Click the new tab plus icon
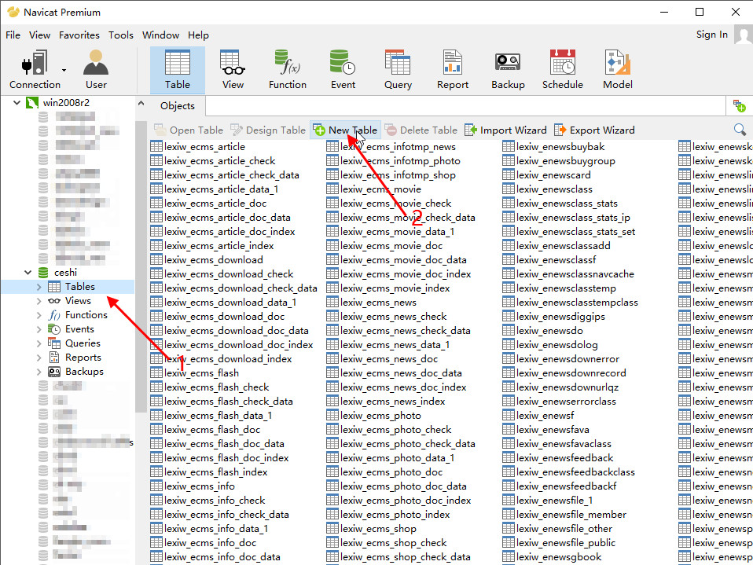753x565 pixels. pos(739,105)
